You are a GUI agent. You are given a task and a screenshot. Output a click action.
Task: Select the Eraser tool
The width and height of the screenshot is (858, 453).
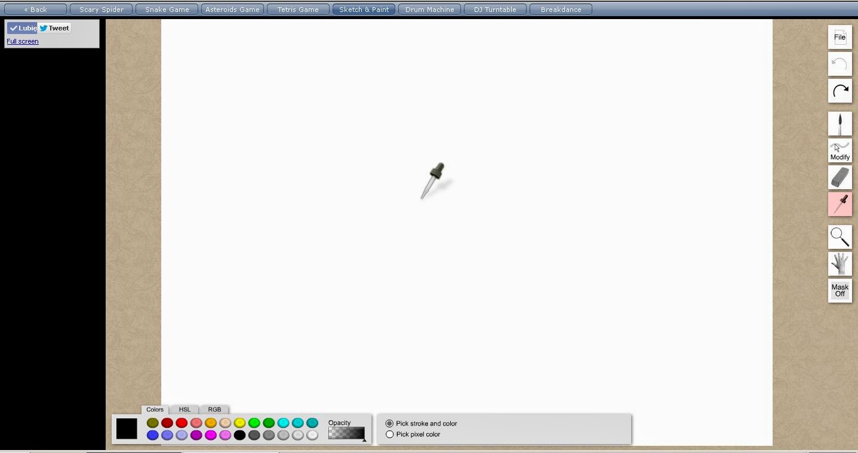839,177
